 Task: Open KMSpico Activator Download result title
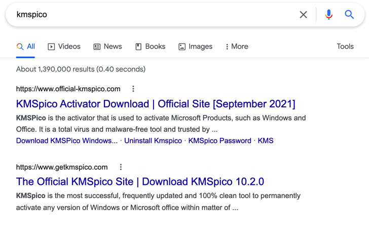click(x=156, y=104)
